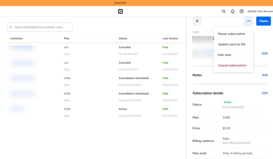Click the green Active status badge
This screenshot has width=273, height=159.
point(228,102)
